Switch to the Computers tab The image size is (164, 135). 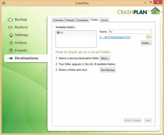point(82,20)
